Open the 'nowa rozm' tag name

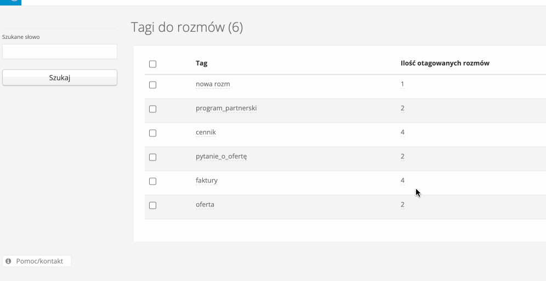(x=212, y=84)
